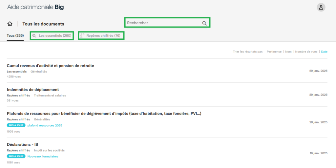The height and width of the screenshot is (168, 336).
Task: Open Plafonds de ressources dégrèvement document
Action: pos(104,114)
